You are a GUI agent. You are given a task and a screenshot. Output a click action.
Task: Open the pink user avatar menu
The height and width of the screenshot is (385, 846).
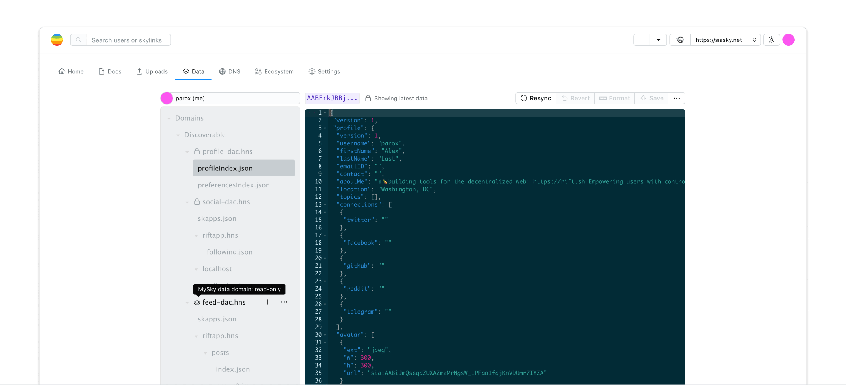788,40
